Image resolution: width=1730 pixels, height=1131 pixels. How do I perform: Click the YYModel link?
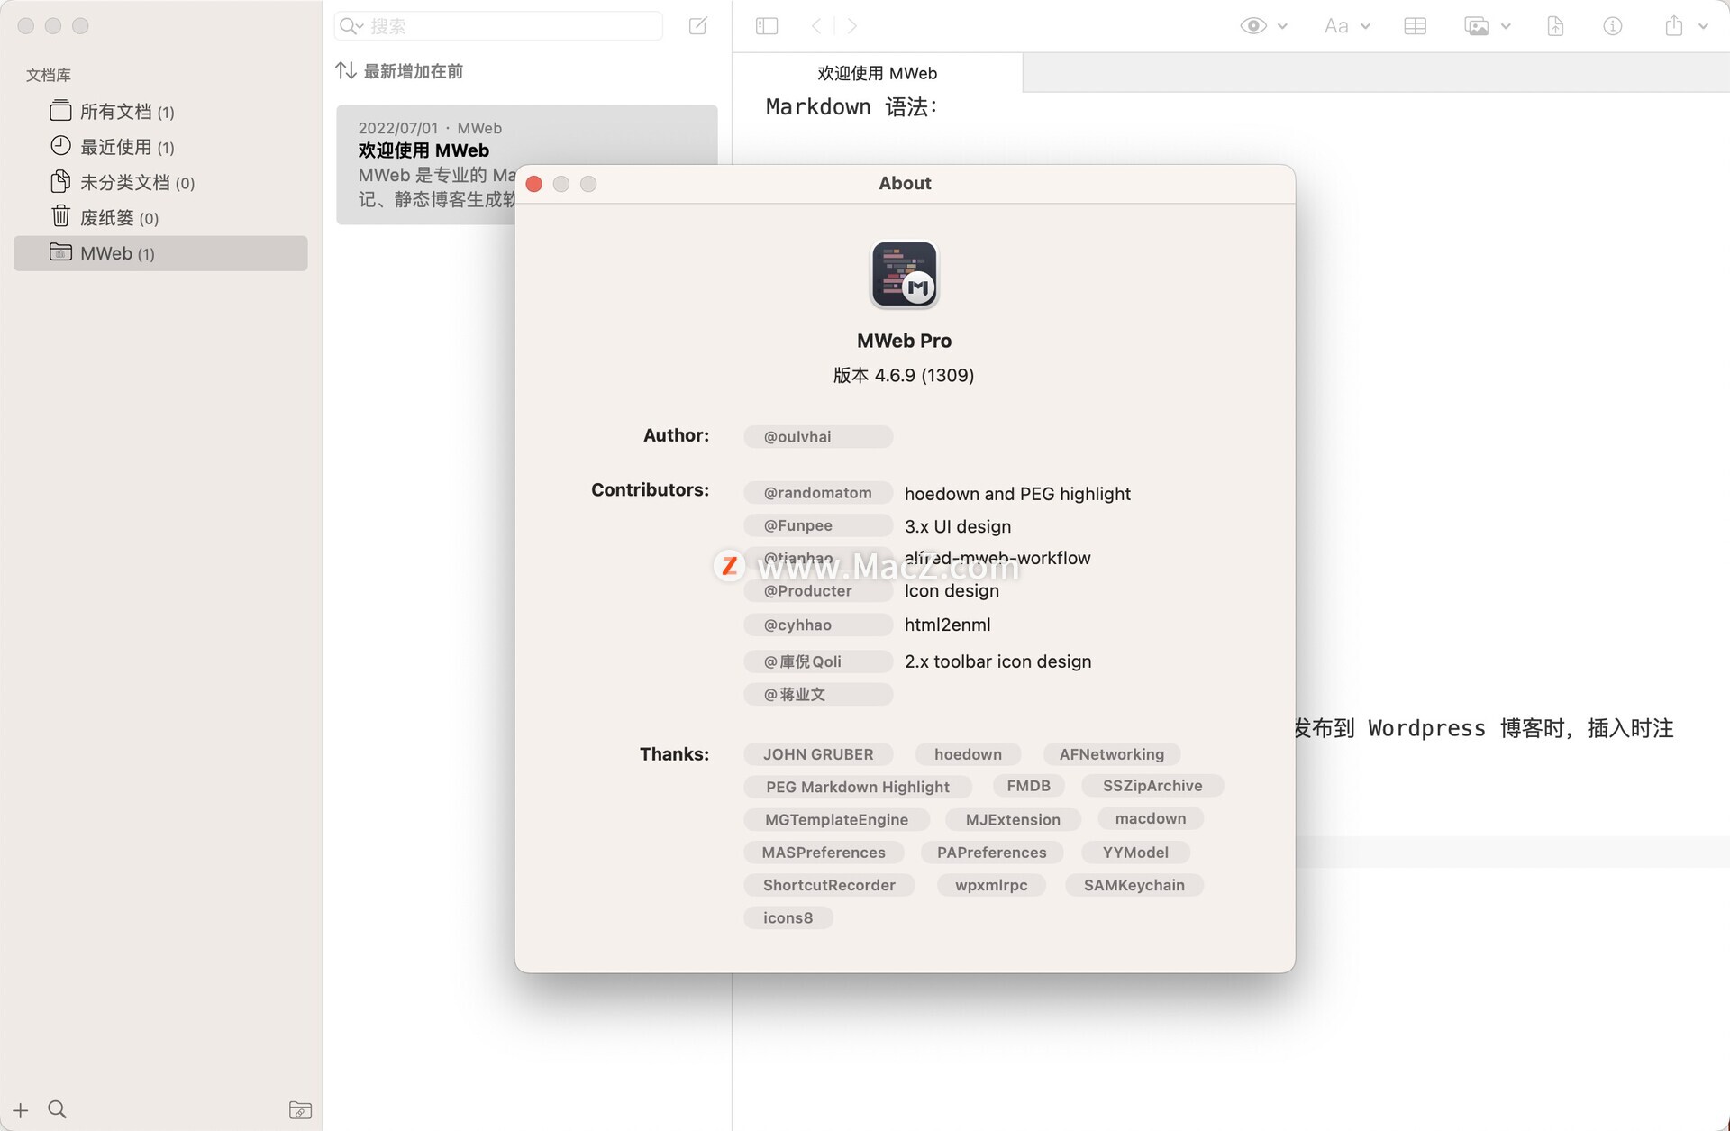(x=1135, y=853)
